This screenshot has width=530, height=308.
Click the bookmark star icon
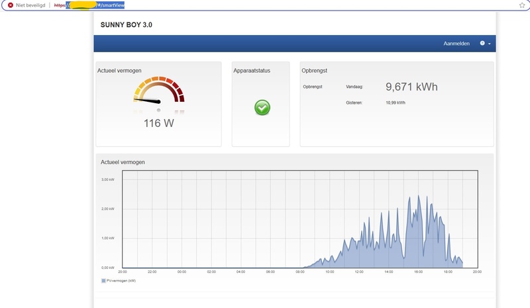tap(522, 5)
